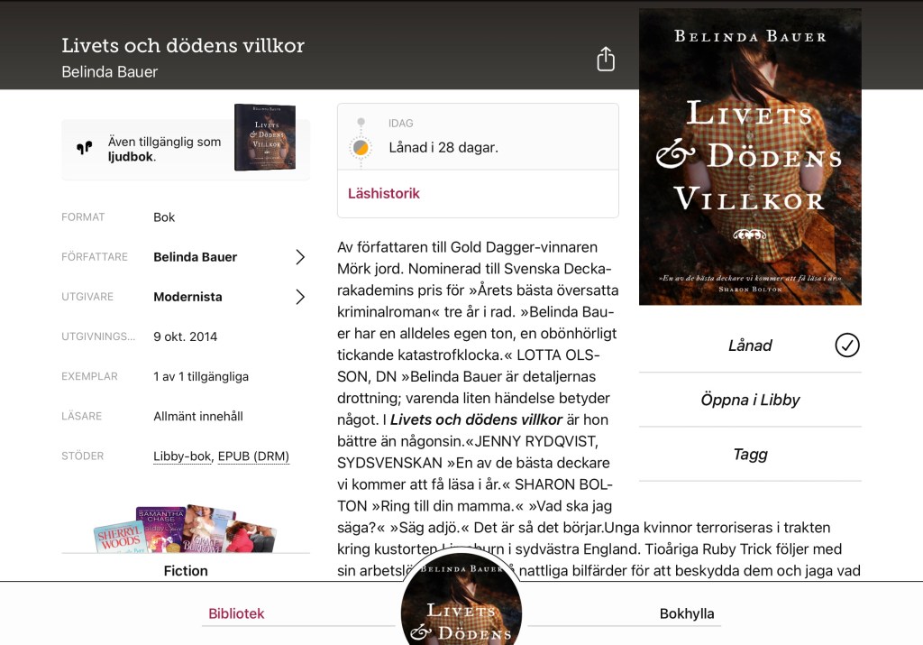Switch to the Bokhylla tab
Screen dimensions: 923x645
pyautogui.click(x=686, y=613)
